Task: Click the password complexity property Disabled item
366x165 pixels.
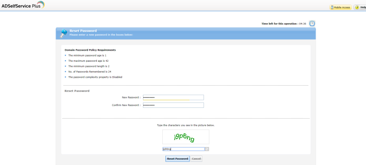Action: tap(95, 77)
